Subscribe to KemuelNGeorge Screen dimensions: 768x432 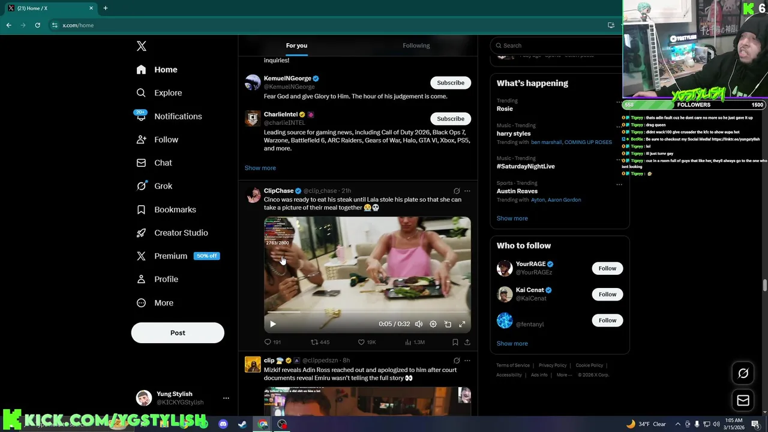451,83
